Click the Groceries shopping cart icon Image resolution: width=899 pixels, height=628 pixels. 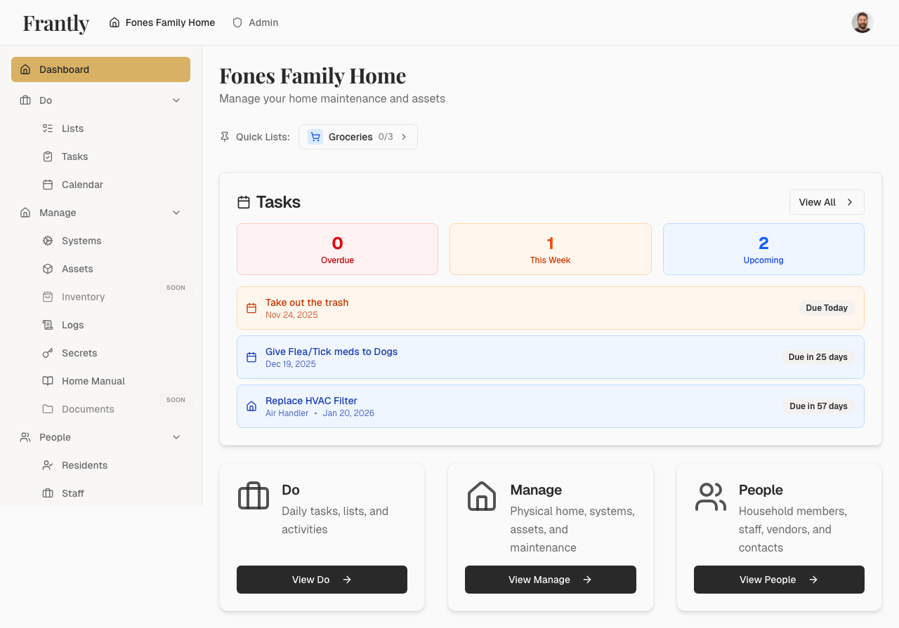pyautogui.click(x=315, y=136)
